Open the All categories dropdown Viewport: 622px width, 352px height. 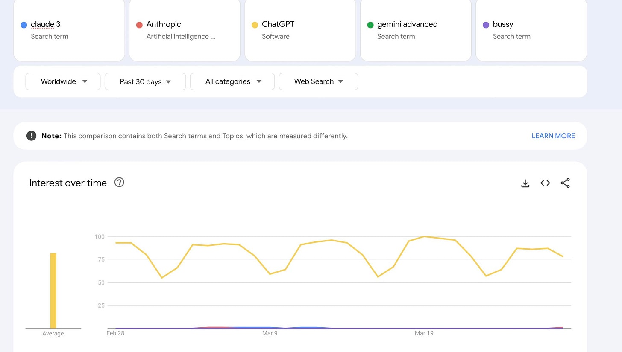click(x=232, y=81)
